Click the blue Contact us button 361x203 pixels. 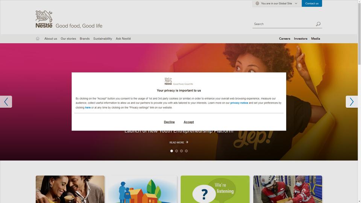(x=312, y=3)
